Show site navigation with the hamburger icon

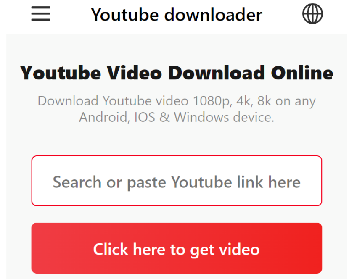pyautogui.click(x=41, y=14)
